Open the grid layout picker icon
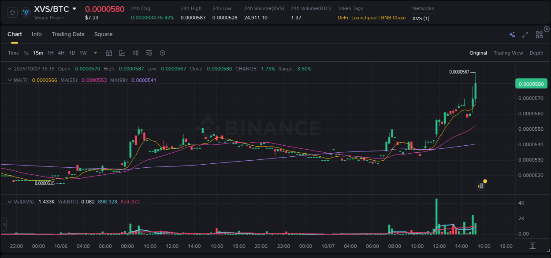Image resolution: width=551 pixels, height=258 pixels. [539, 34]
